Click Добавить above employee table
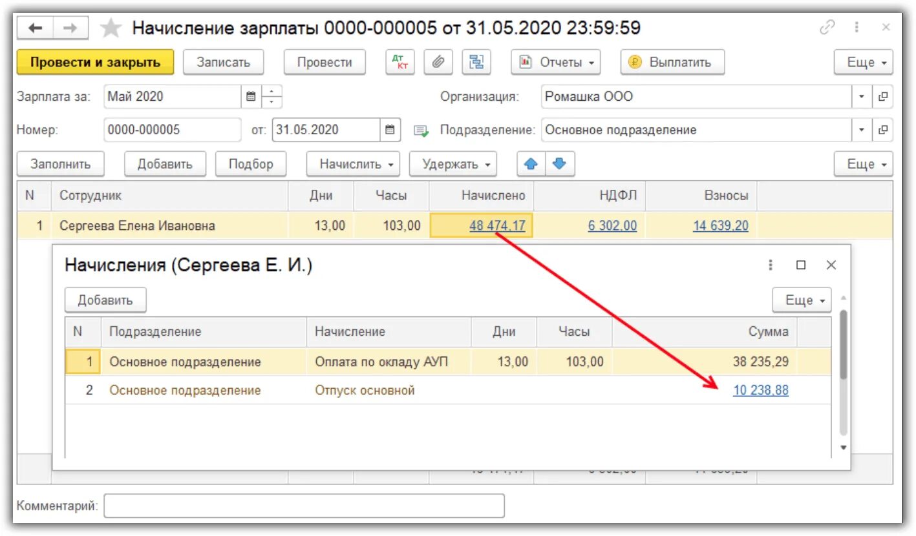Viewport: 916px width, 536px height. (x=165, y=164)
